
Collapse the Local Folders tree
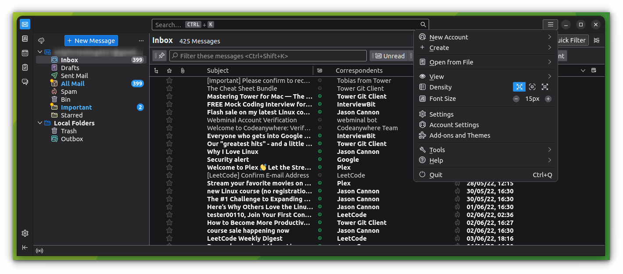(x=40, y=123)
